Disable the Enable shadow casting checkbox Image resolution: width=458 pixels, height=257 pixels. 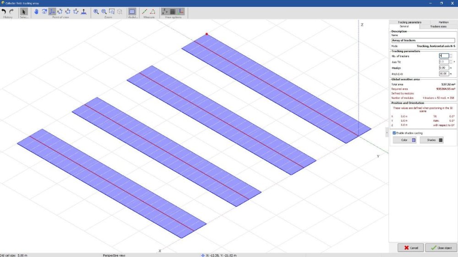[394, 133]
